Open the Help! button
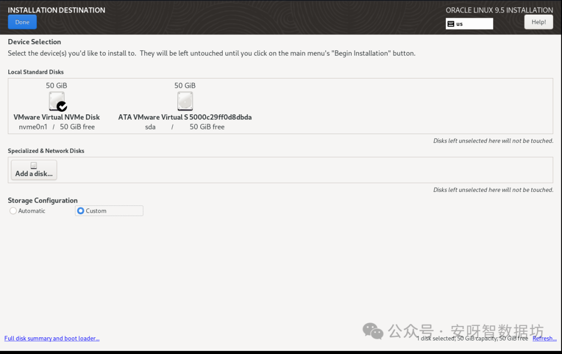The height and width of the screenshot is (354, 562). tap(539, 22)
